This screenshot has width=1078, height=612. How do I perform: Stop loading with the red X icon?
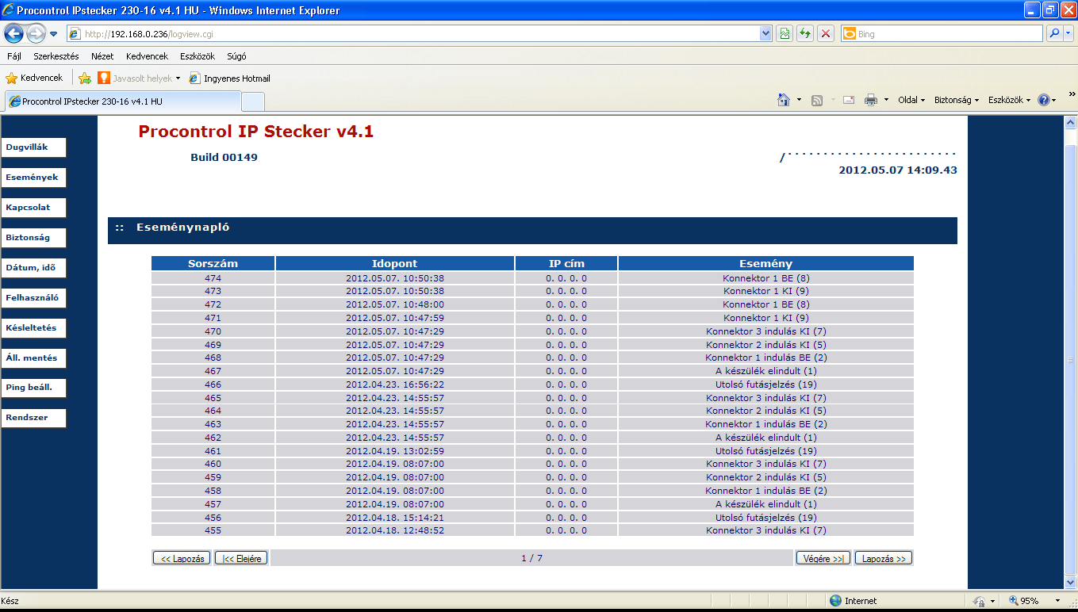pyautogui.click(x=826, y=34)
